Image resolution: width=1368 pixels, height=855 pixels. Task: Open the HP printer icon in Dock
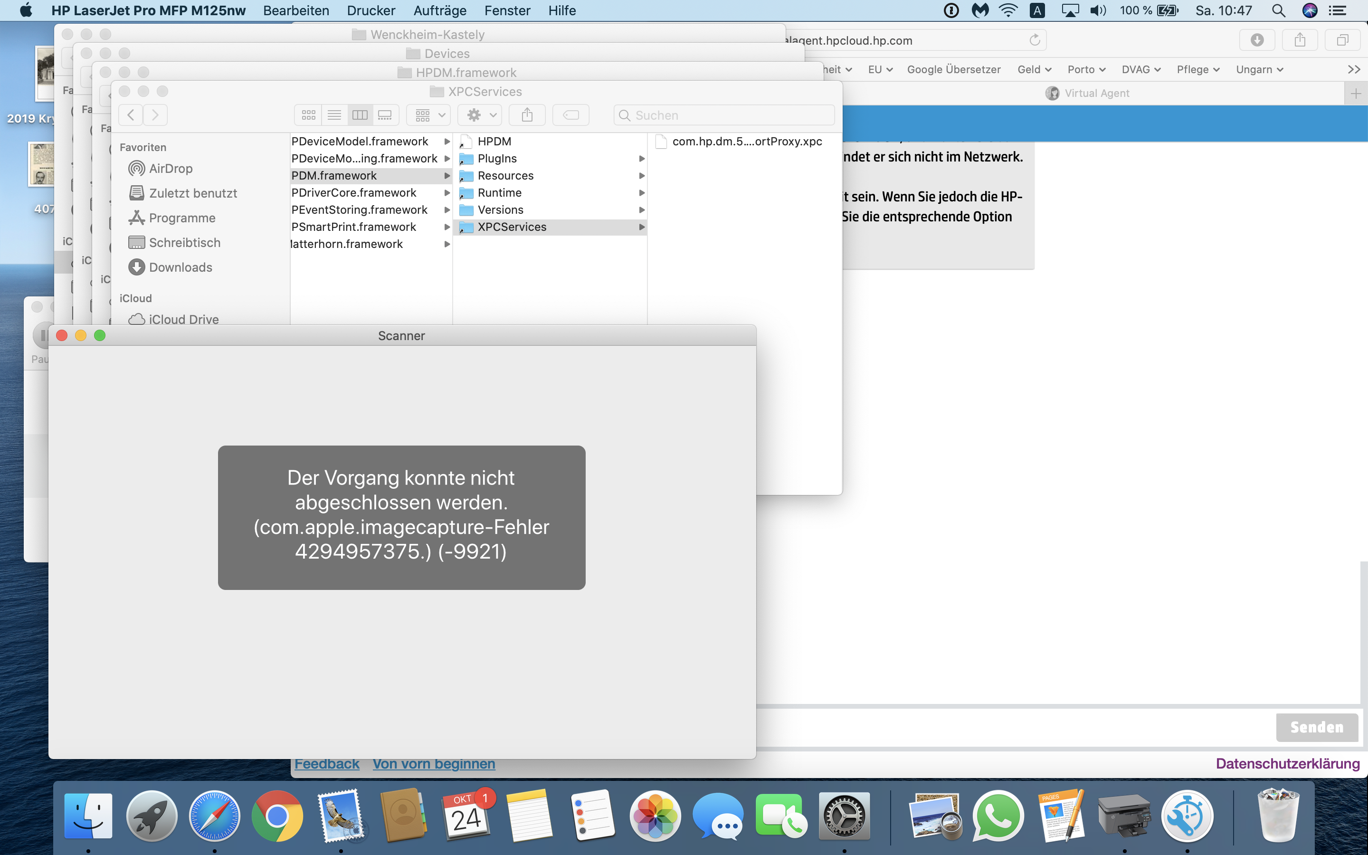(1124, 816)
